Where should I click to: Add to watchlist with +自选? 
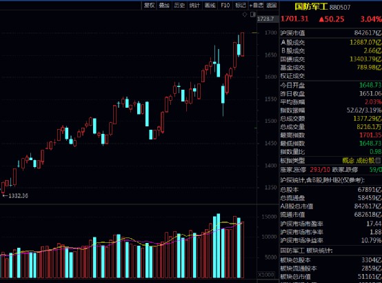pos(256,6)
